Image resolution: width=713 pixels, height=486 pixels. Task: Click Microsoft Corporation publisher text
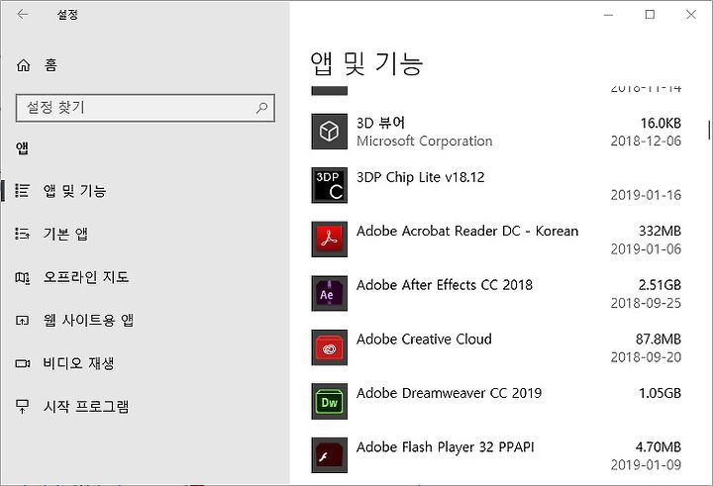coord(424,141)
